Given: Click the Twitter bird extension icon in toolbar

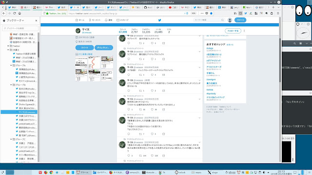Looking at the screenshot, I should (246, 13).
